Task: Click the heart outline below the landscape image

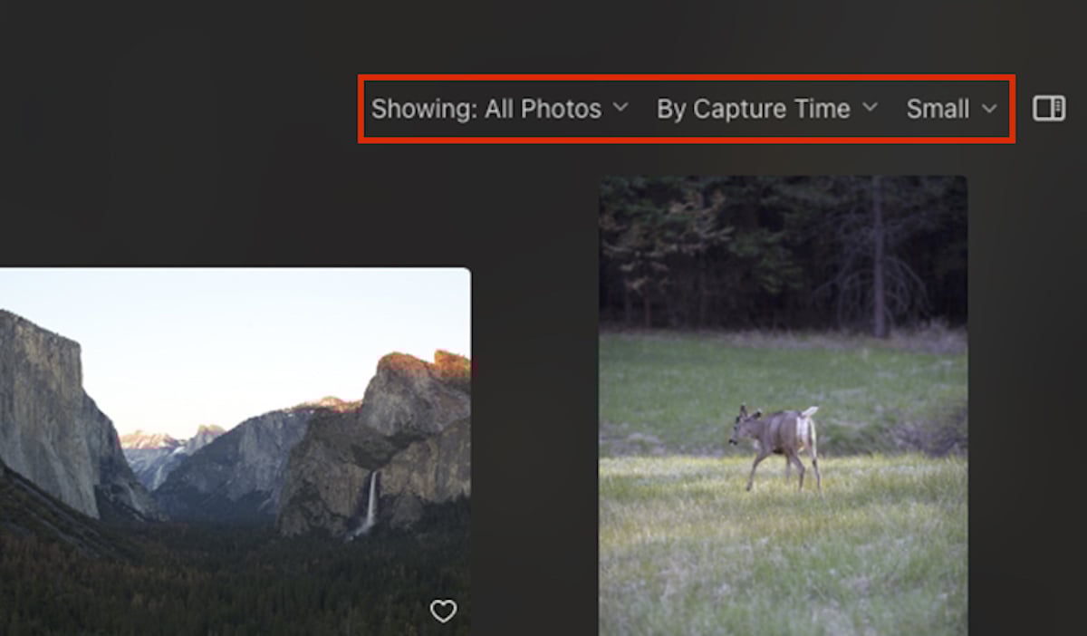Action: pos(443,612)
